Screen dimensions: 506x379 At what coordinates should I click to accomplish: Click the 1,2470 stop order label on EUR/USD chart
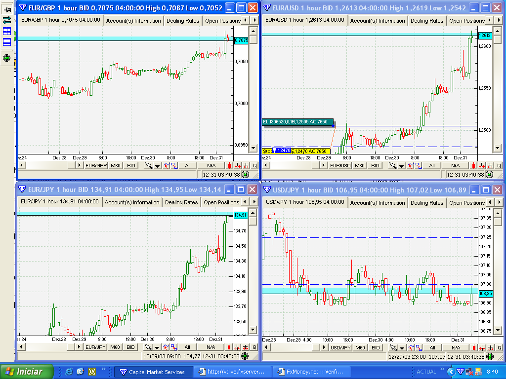pyautogui.click(x=282, y=150)
